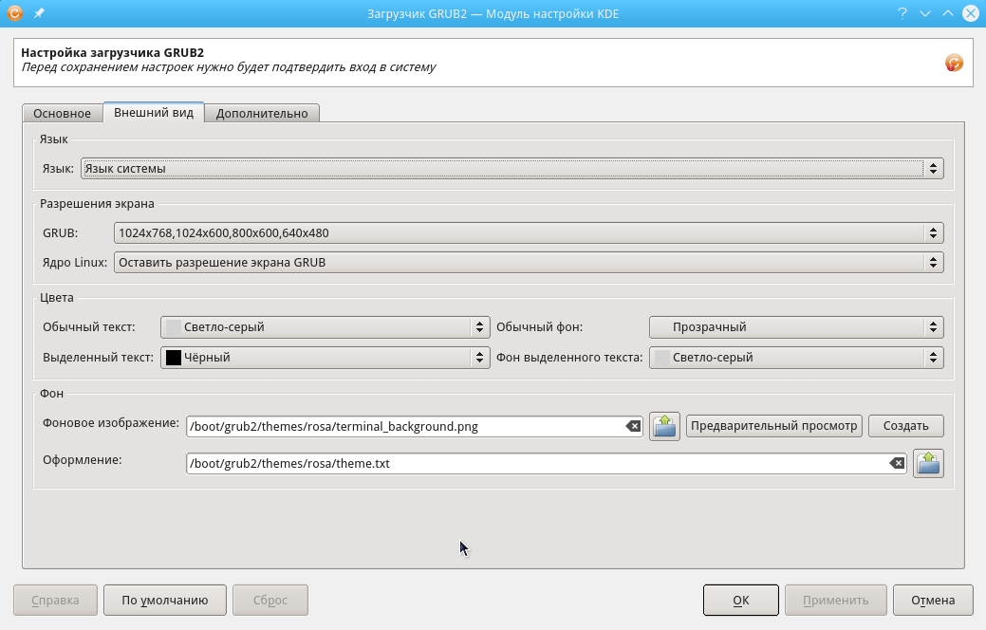
Task: Click the Разрешения экрана group label
Action: pyautogui.click(x=97, y=204)
